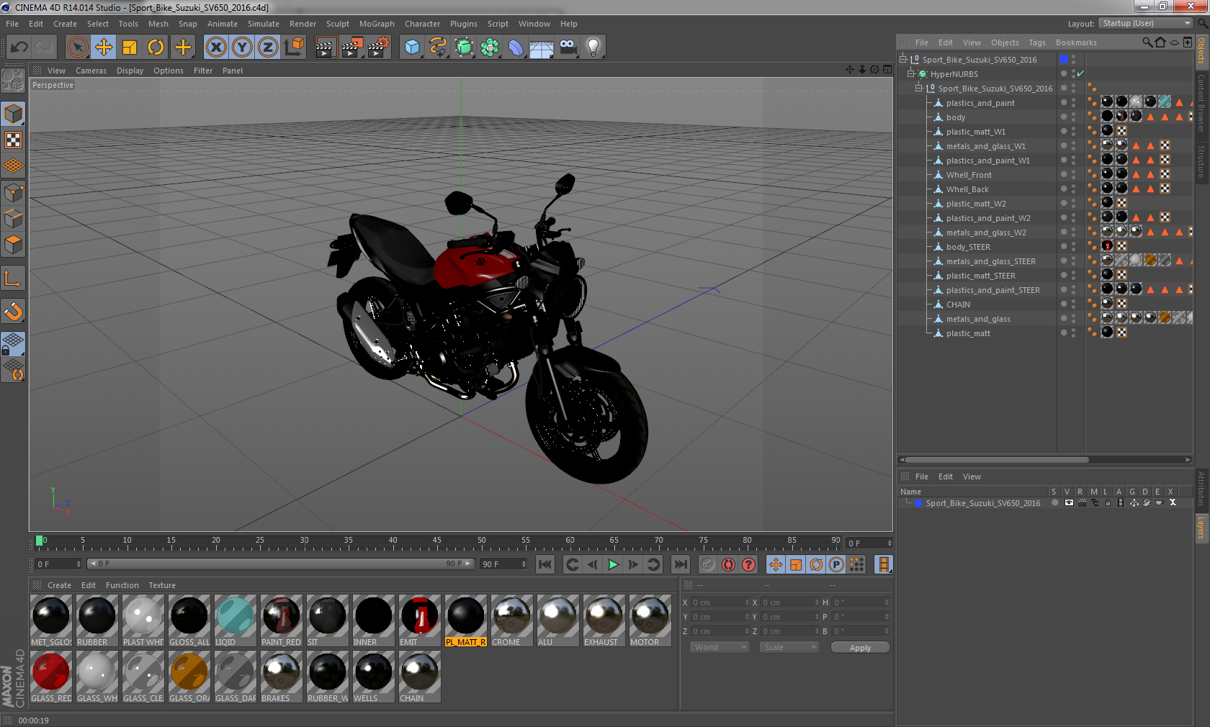This screenshot has height=727, width=1210.
Task: Open the material manager Function menu
Action: click(x=122, y=585)
